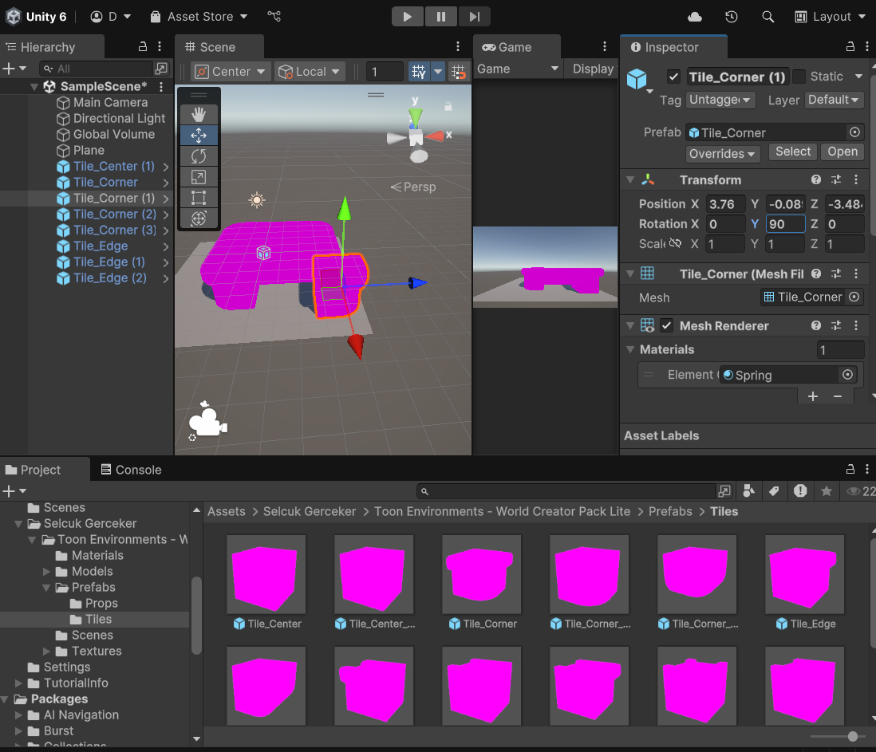Image resolution: width=876 pixels, height=752 pixels.
Task: Toggle the Scene grid snapping icon
Action: tap(419, 72)
